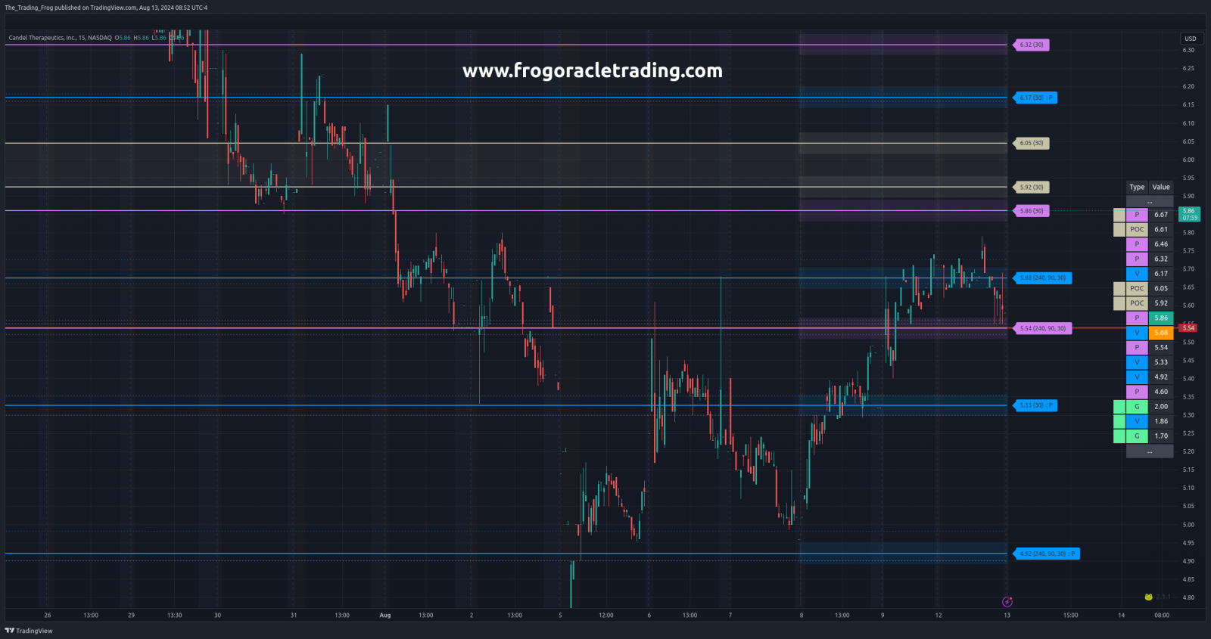The width and height of the screenshot is (1211, 639).
Task: Click the G type cell in 2.00 row
Action: click(x=1137, y=407)
